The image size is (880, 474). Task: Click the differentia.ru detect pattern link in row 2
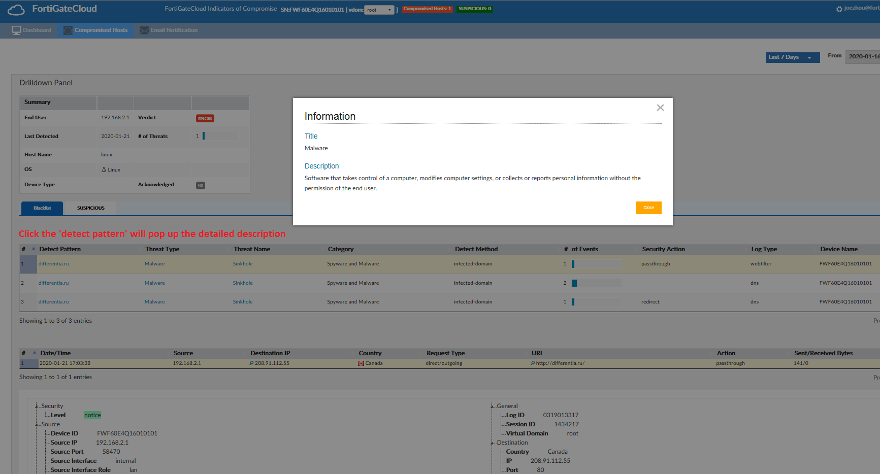tap(53, 283)
